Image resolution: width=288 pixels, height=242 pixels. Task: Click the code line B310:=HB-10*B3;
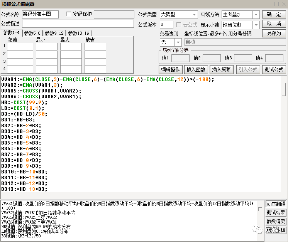pos(24,172)
